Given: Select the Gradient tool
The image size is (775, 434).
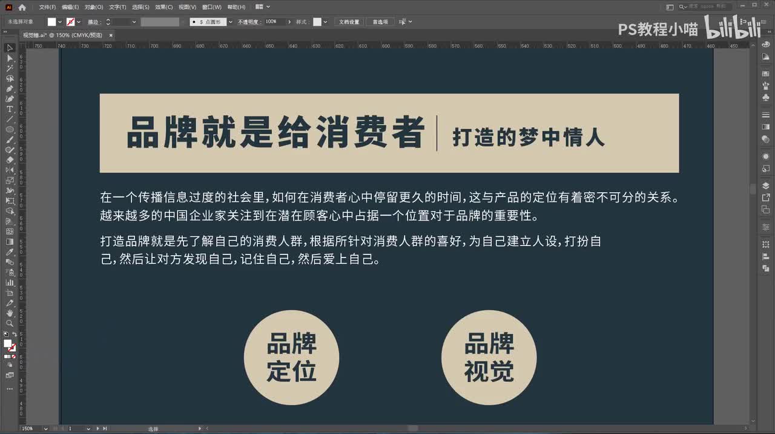Looking at the screenshot, I should pyautogui.click(x=10, y=242).
